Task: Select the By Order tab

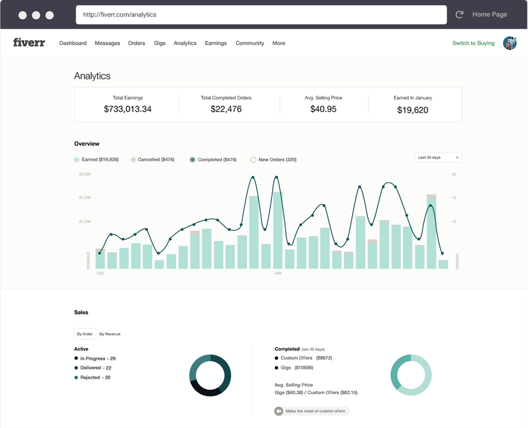Action: (85, 334)
